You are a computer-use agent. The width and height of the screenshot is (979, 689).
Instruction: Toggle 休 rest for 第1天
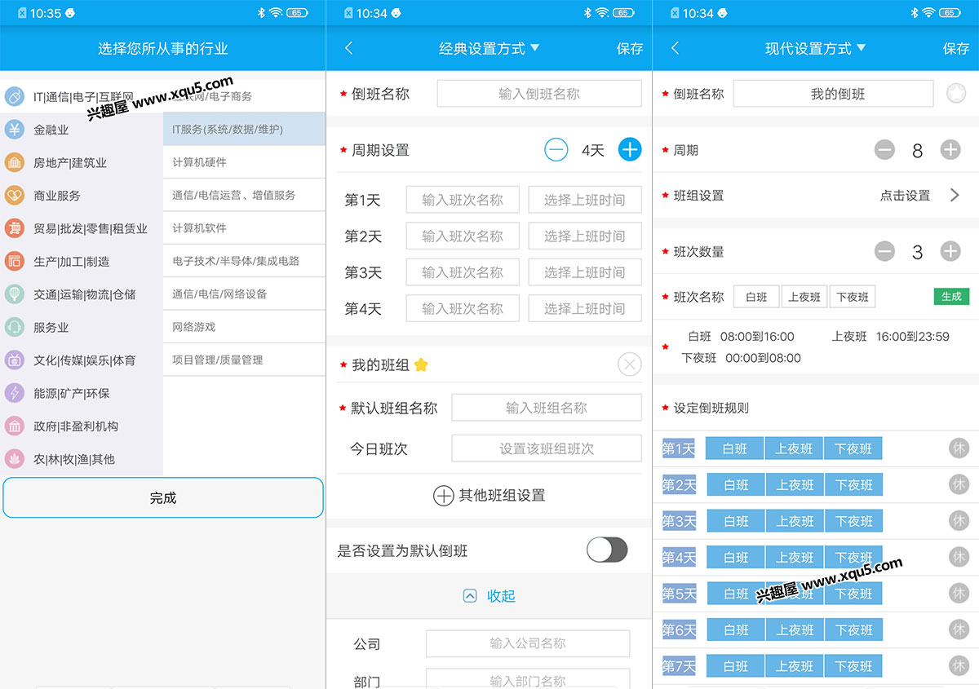click(959, 448)
